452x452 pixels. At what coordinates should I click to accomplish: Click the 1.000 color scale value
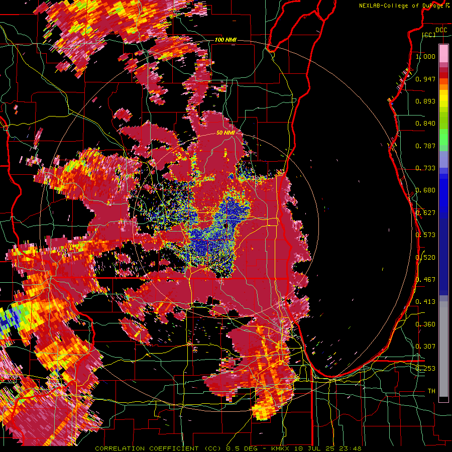pos(425,56)
